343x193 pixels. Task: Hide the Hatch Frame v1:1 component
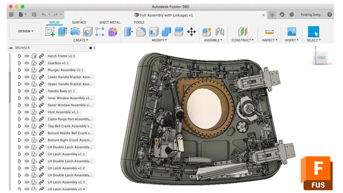pos(27,56)
